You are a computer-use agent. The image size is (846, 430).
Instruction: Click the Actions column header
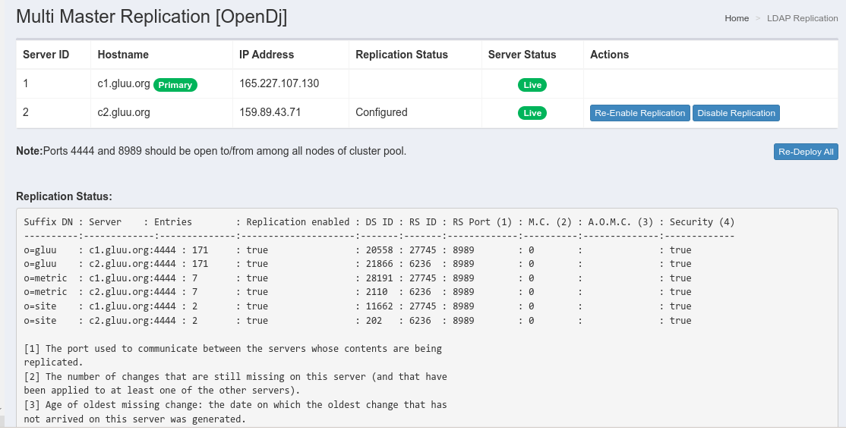pyautogui.click(x=610, y=55)
